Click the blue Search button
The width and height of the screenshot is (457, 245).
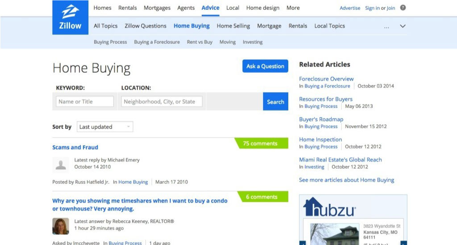[275, 102]
